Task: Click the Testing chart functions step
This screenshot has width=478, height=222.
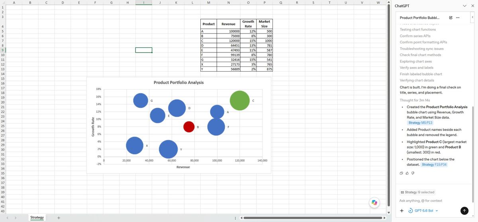Action: tap(418, 29)
